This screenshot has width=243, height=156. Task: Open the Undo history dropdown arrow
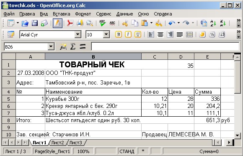tap(178, 23)
